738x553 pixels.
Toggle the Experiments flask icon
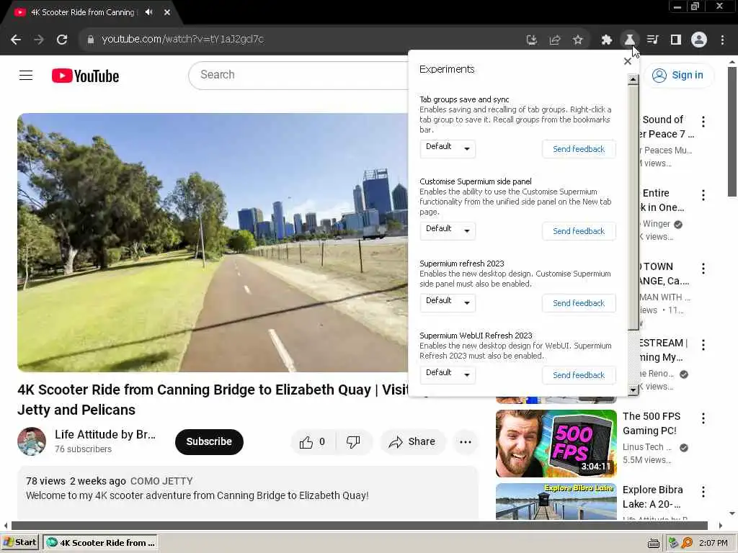[x=630, y=40]
